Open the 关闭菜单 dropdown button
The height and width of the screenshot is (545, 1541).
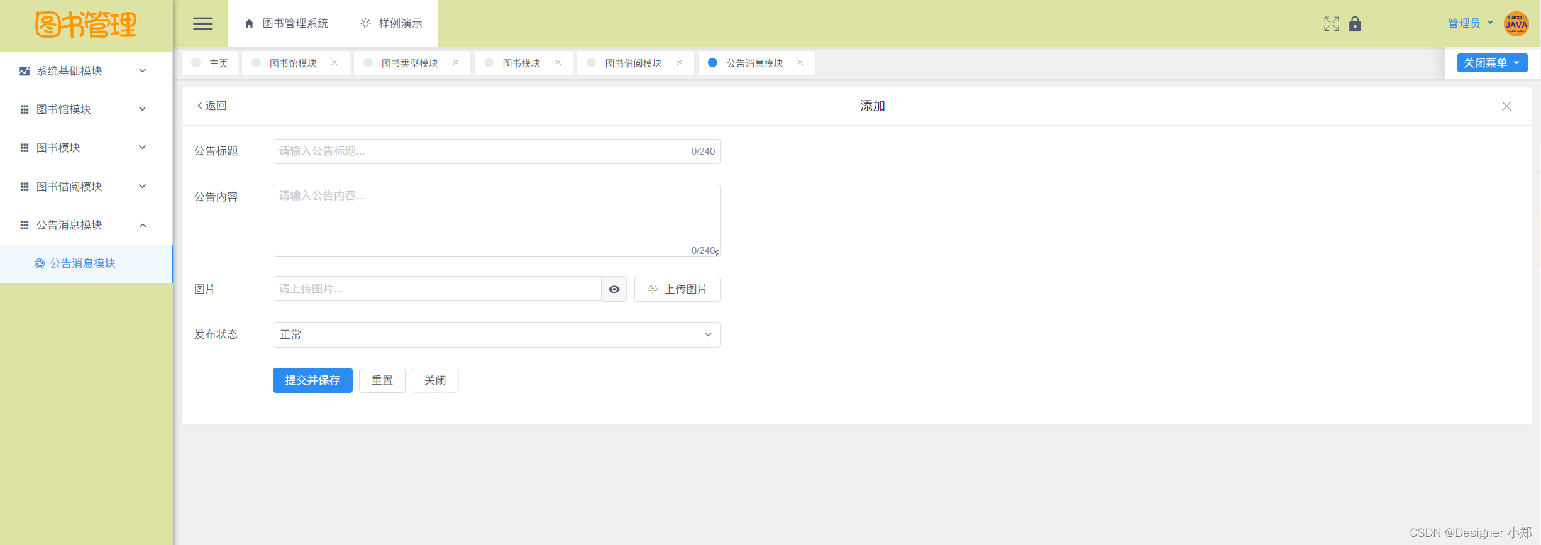[1492, 63]
